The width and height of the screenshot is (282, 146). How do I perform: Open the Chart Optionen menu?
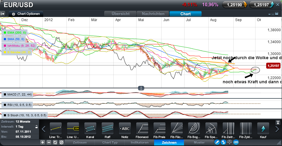26,14
